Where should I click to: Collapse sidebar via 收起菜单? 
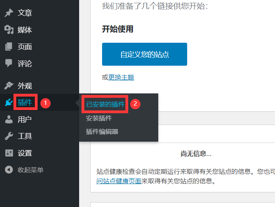click(30, 170)
